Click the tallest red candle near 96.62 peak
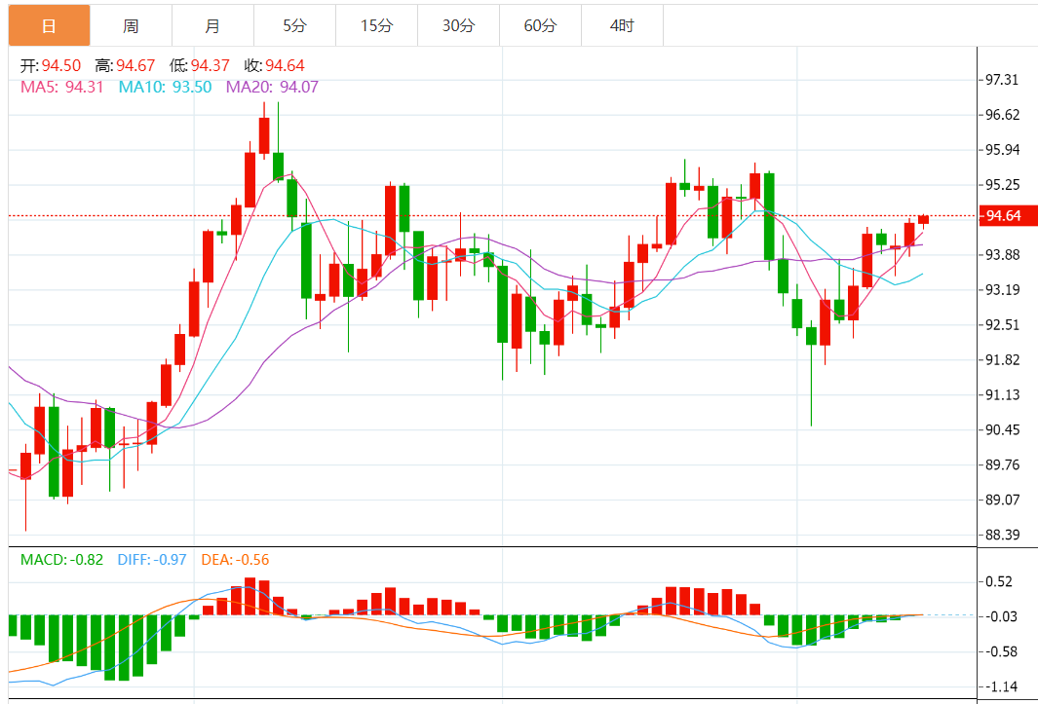Viewport: 1038px width, 704px height. tap(264, 135)
